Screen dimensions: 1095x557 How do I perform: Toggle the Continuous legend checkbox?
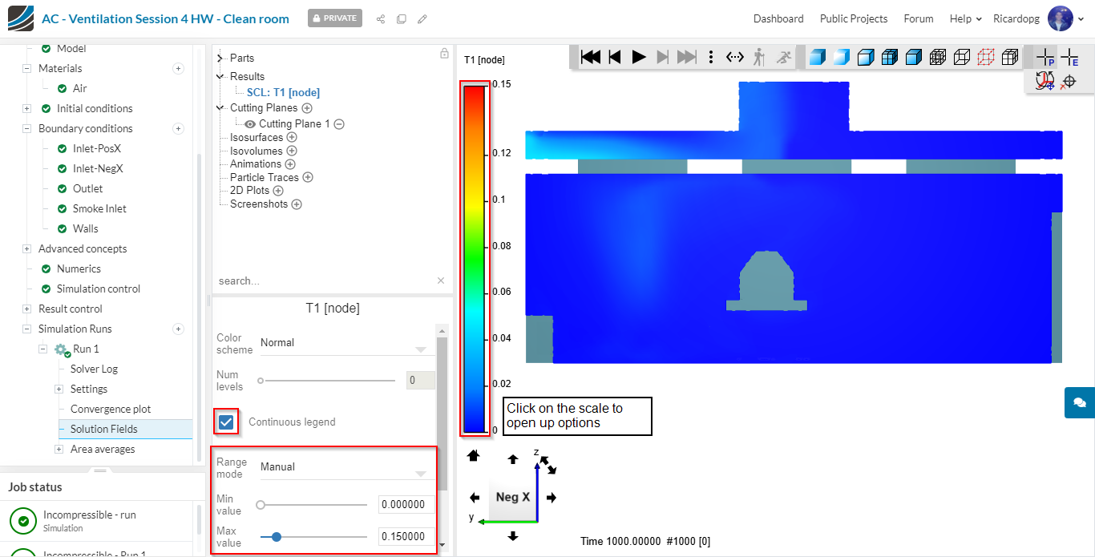tap(227, 422)
